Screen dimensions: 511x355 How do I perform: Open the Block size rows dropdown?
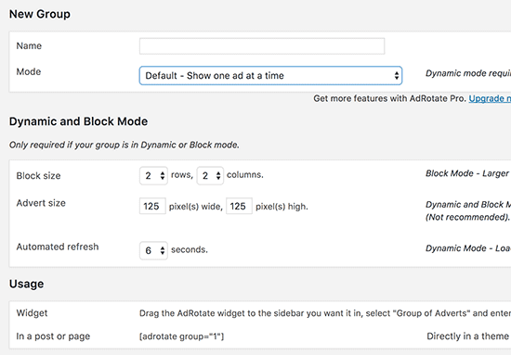153,176
